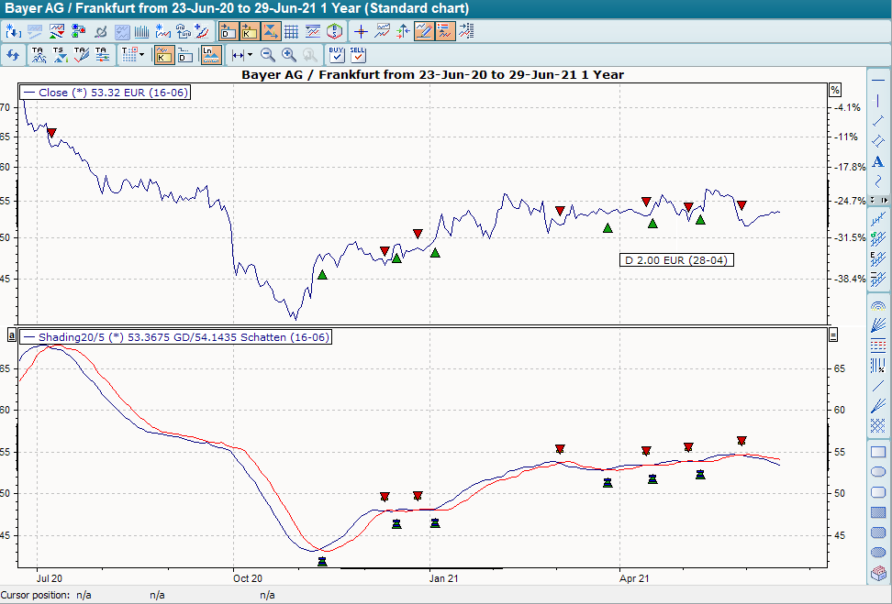Select the crosshair cursor tool
The image size is (892, 604).
tap(361, 31)
